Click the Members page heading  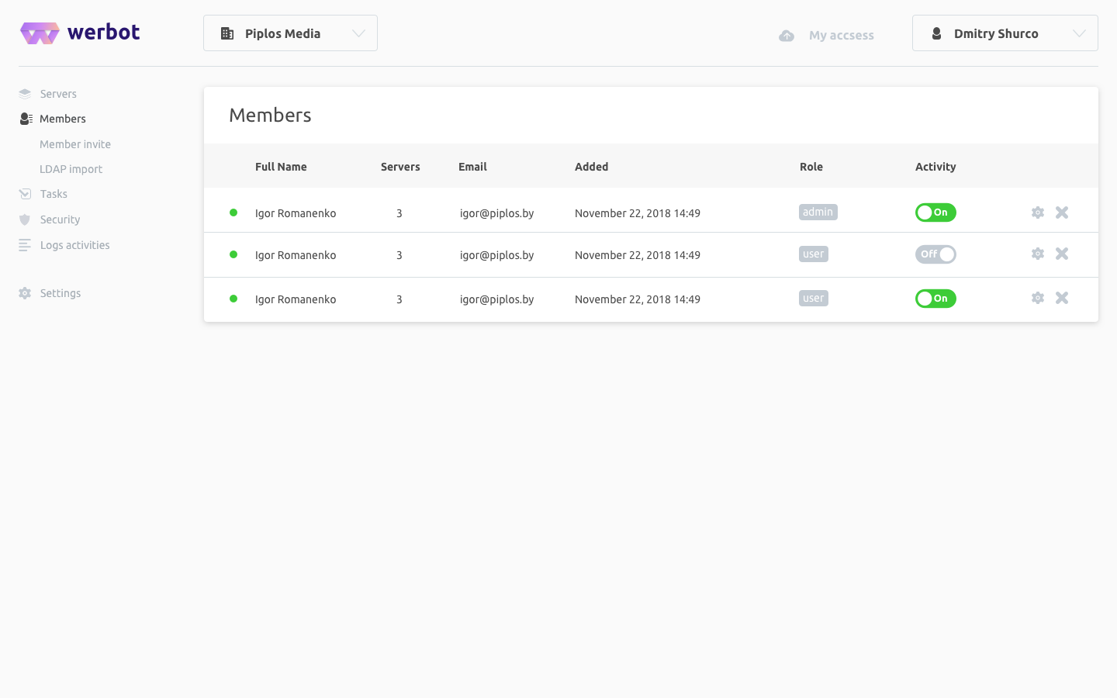pyautogui.click(x=270, y=116)
